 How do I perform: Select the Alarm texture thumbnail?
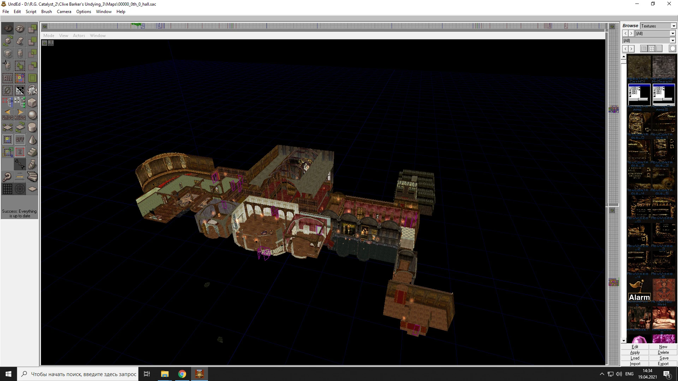639,290
